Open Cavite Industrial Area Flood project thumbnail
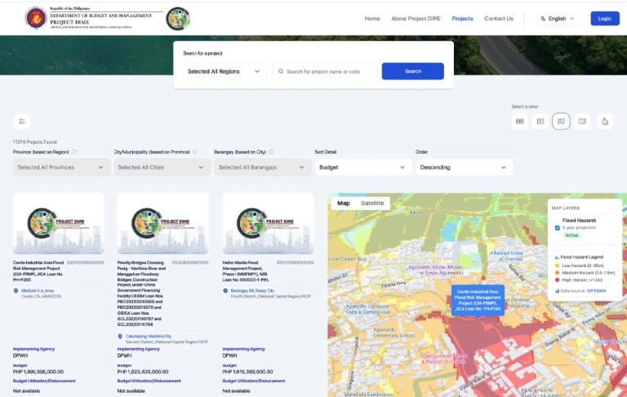This screenshot has height=397, width=627. tap(59, 224)
